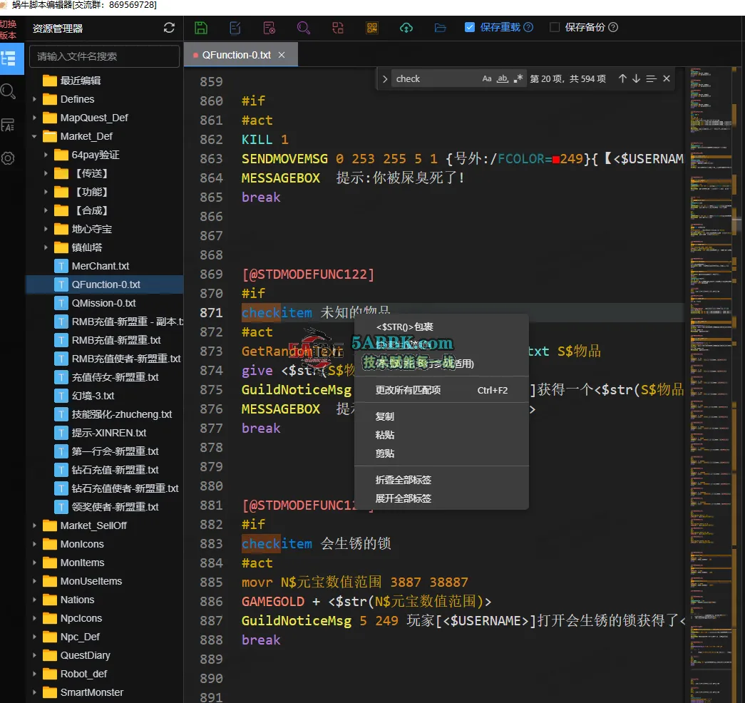Close the QFunction-0.txt tab

pos(282,55)
